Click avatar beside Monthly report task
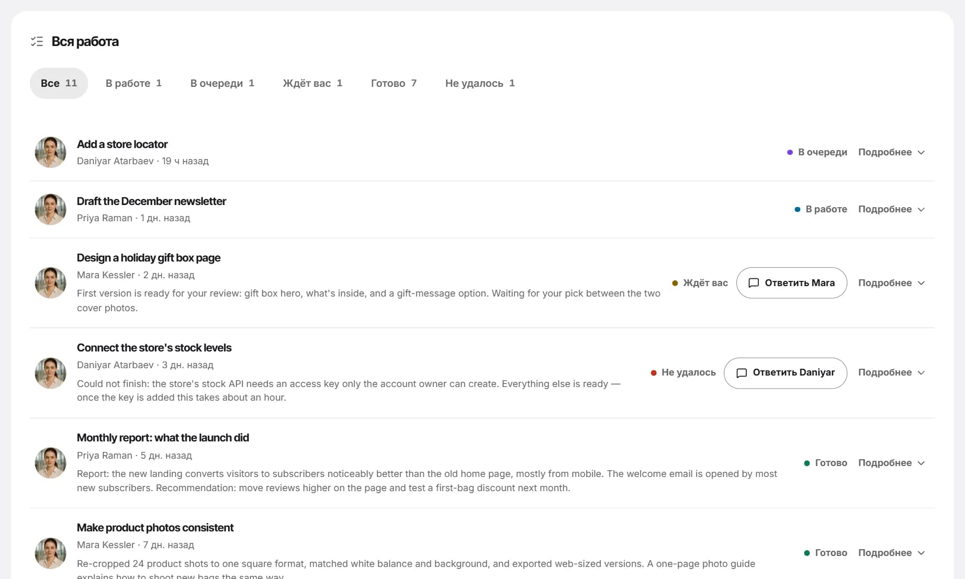The height and width of the screenshot is (579, 965). click(50, 463)
